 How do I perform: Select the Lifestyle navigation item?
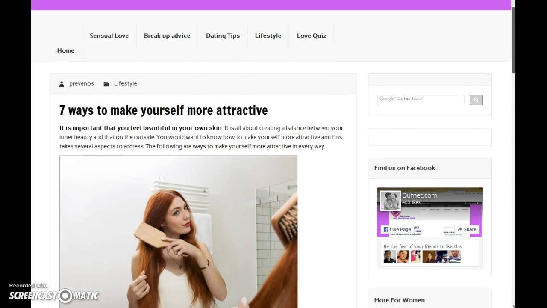click(268, 36)
